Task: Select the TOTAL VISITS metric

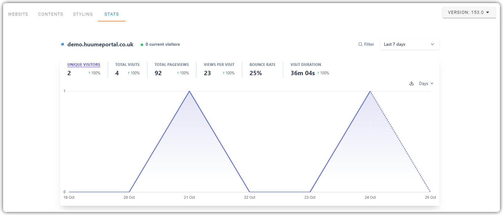Action: point(127,65)
